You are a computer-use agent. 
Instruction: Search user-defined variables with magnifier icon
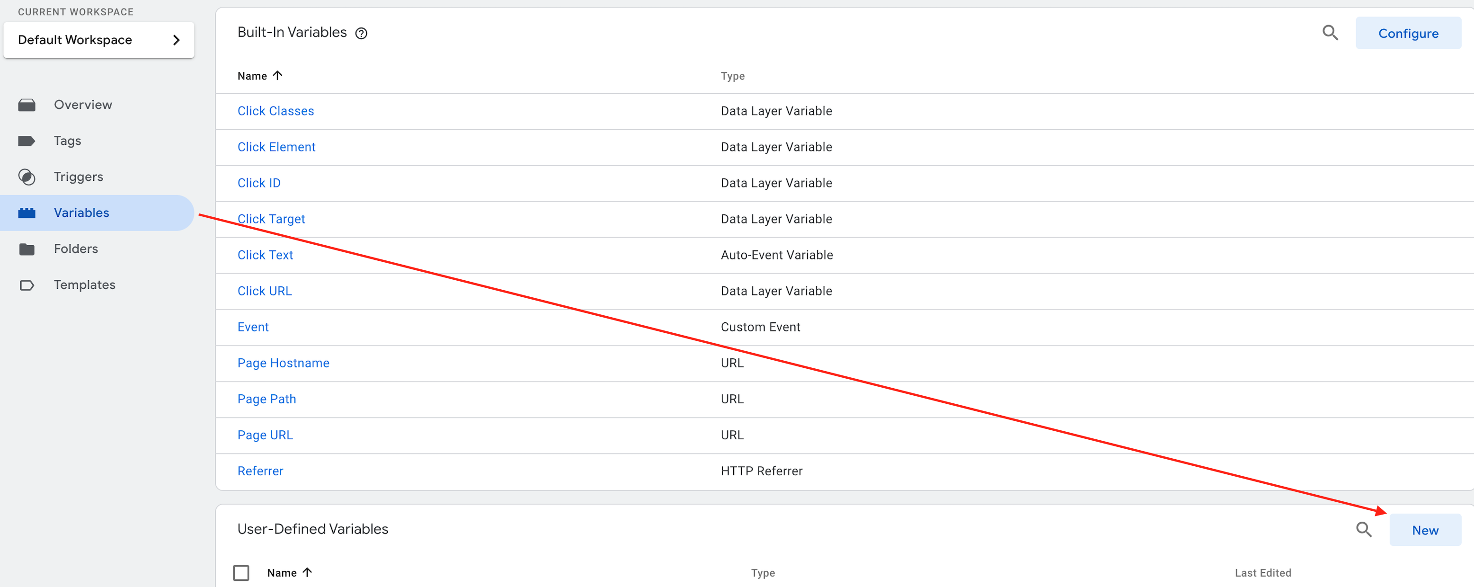click(x=1364, y=530)
